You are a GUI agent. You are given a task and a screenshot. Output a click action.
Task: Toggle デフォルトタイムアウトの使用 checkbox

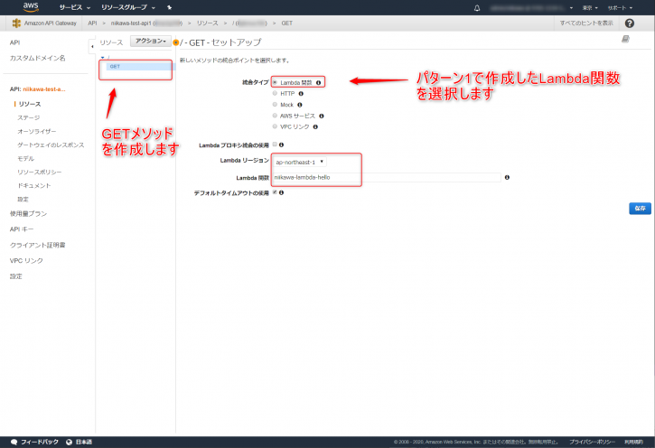(x=275, y=192)
